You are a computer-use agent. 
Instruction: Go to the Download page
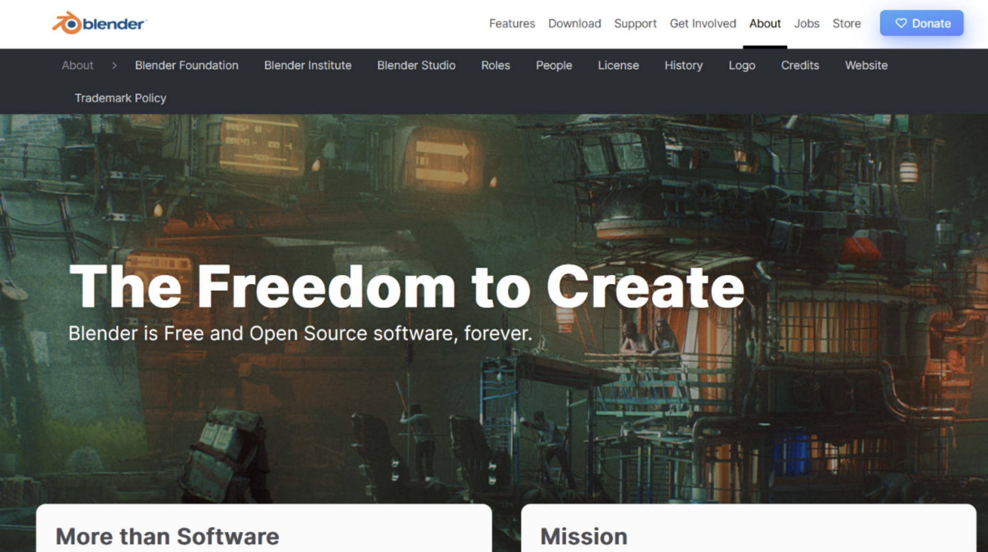(575, 23)
